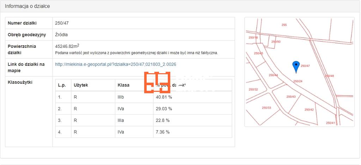Select the IIIa class cell
The height and width of the screenshot is (165, 361).
121,120
